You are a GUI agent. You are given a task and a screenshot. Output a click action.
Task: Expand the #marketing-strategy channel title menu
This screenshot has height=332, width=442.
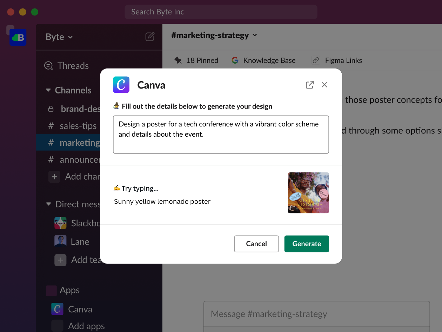(x=214, y=35)
